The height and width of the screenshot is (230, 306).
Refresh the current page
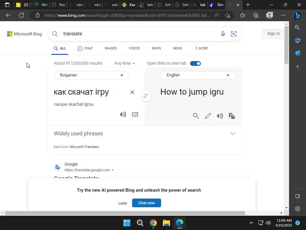pyautogui.click(x=22, y=15)
